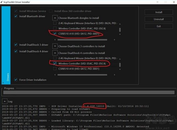Collapse the Log section
177x130 pixels.
click(5, 101)
